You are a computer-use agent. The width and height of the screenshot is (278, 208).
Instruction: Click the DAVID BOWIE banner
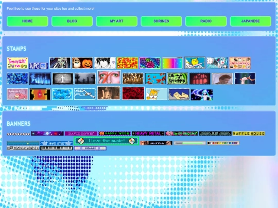(81, 134)
